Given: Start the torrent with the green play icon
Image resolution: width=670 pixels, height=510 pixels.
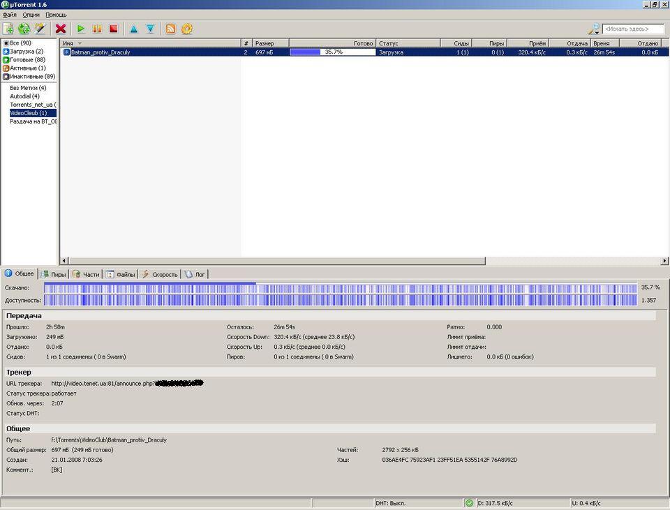Looking at the screenshot, I should click(81, 29).
